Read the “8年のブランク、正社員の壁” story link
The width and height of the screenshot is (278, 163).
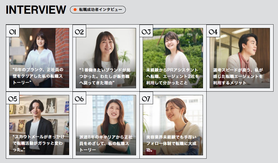pos(38,76)
